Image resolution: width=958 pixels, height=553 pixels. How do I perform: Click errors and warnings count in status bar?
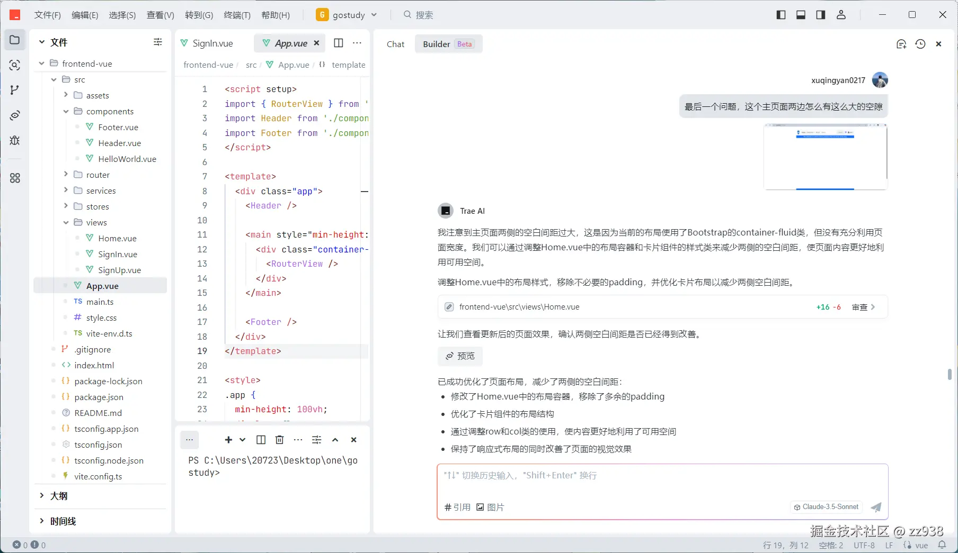29,545
